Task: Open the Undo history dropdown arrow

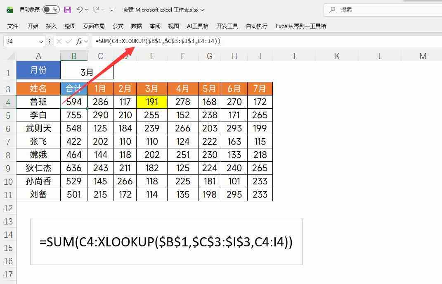Action: coord(87,10)
